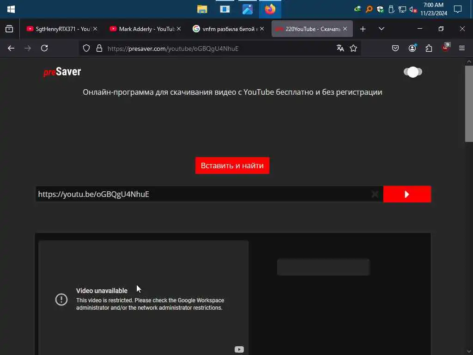This screenshot has width=473, height=355.
Task: Clear the URL field with the X
Action: [375, 194]
